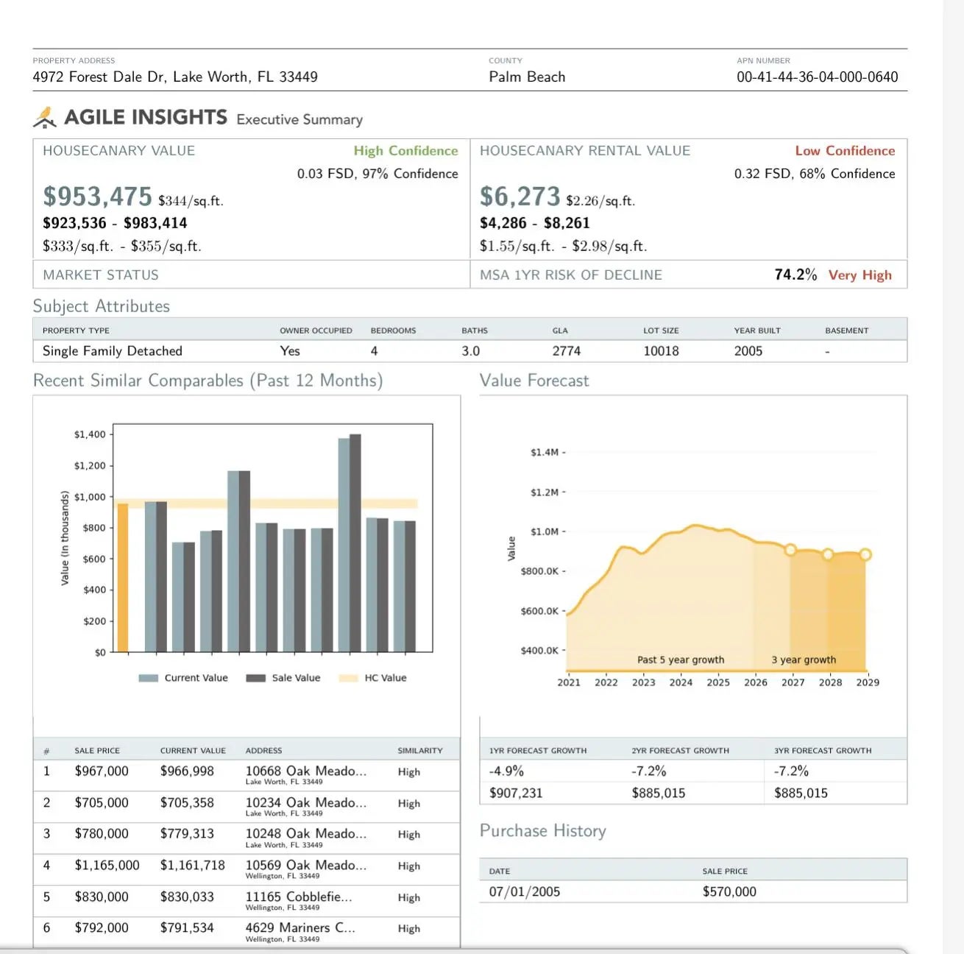Click the 2029 forecast circle marker
964x954 pixels.
(865, 554)
